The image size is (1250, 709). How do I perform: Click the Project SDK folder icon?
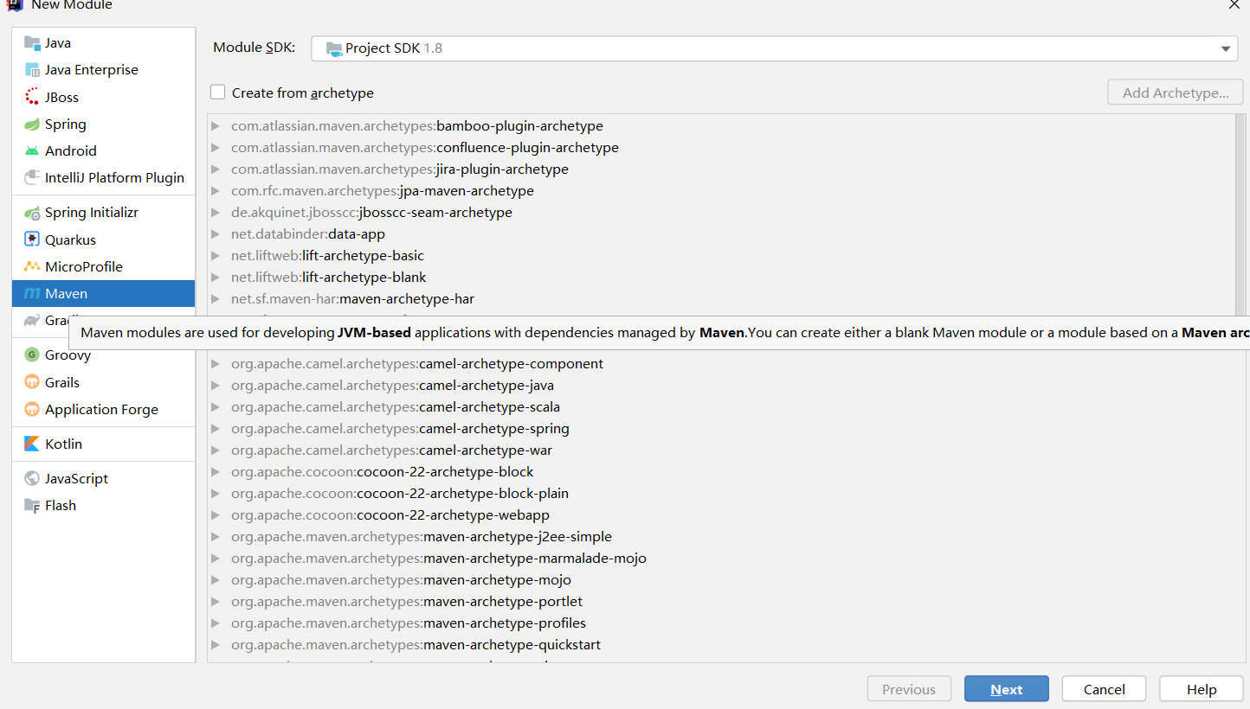(x=334, y=48)
